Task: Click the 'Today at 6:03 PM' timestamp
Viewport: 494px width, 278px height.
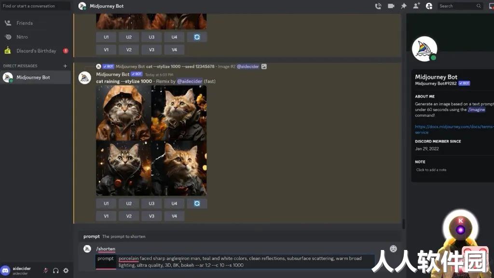Action: pyautogui.click(x=159, y=75)
